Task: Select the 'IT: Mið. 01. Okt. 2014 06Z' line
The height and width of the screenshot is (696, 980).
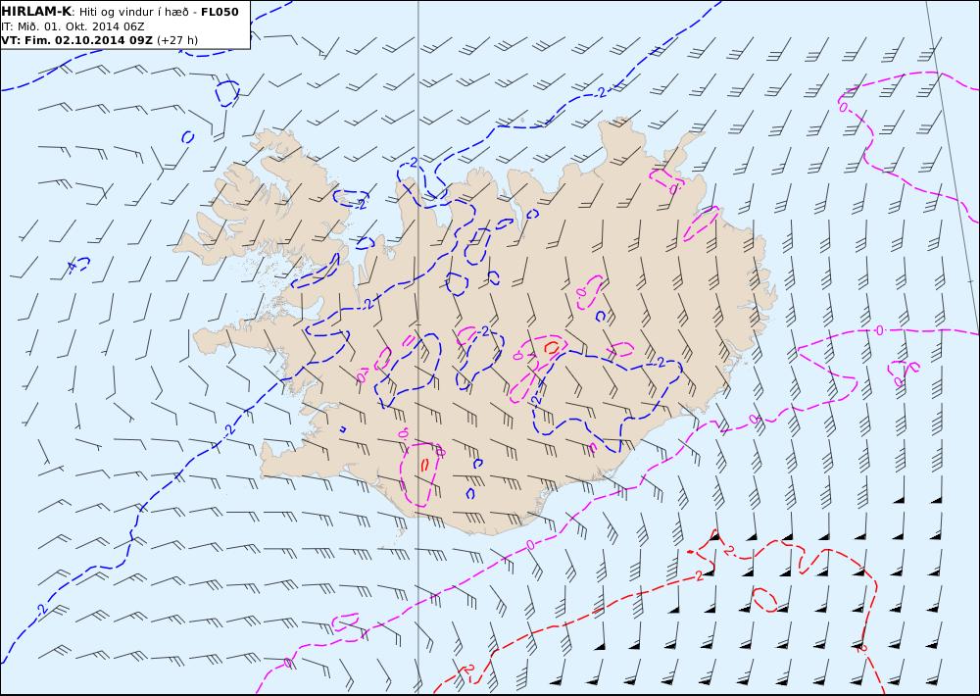Action: [x=73, y=26]
